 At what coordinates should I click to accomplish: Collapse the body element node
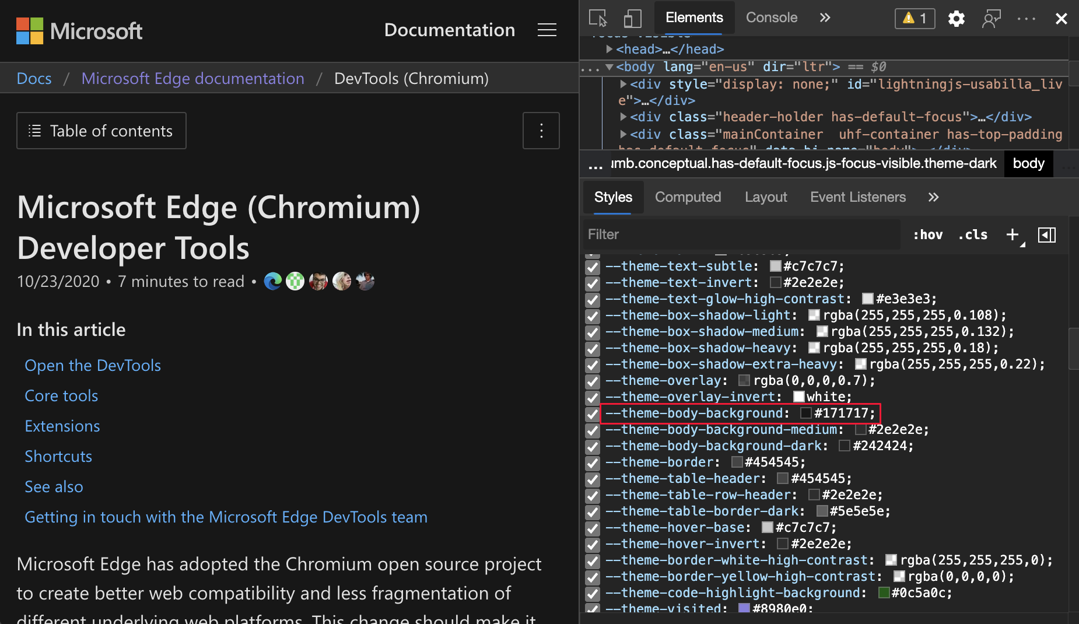pyautogui.click(x=609, y=66)
